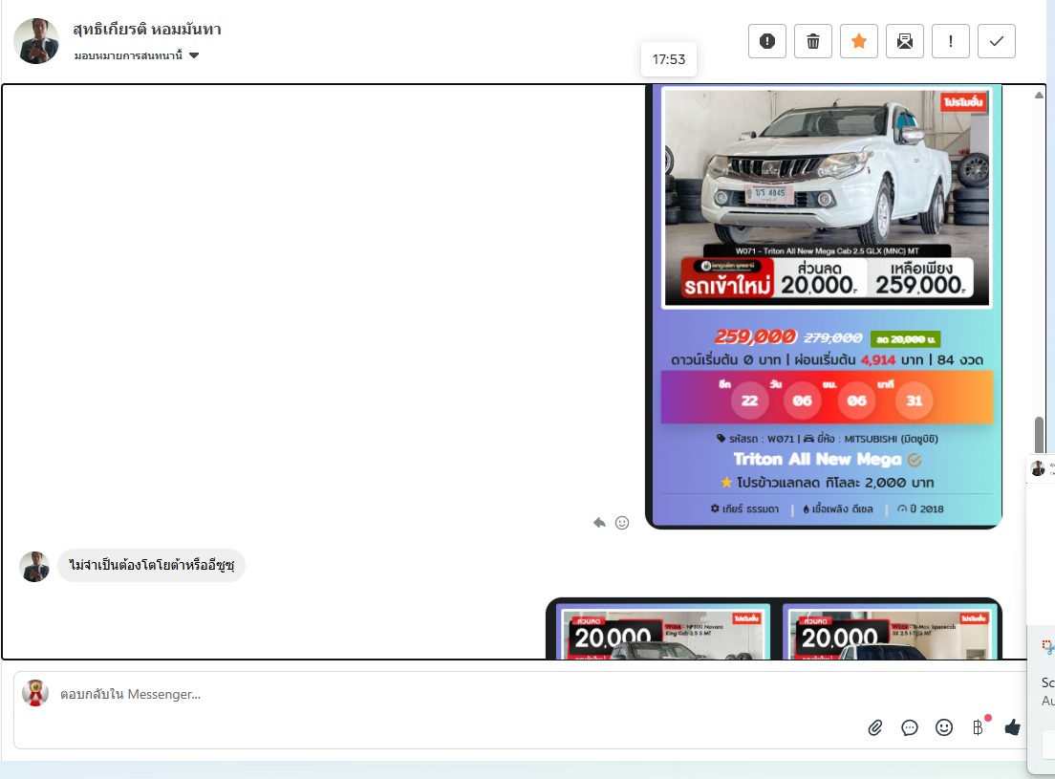React to Triton message with emoji icon
This screenshot has height=779, width=1055.
(622, 523)
